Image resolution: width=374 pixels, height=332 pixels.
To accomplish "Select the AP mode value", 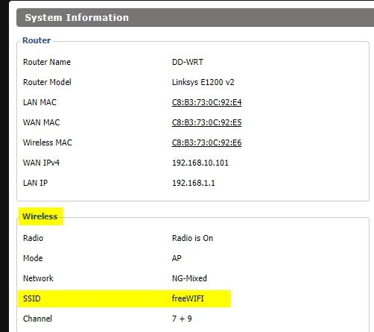I will pyautogui.click(x=177, y=258).
